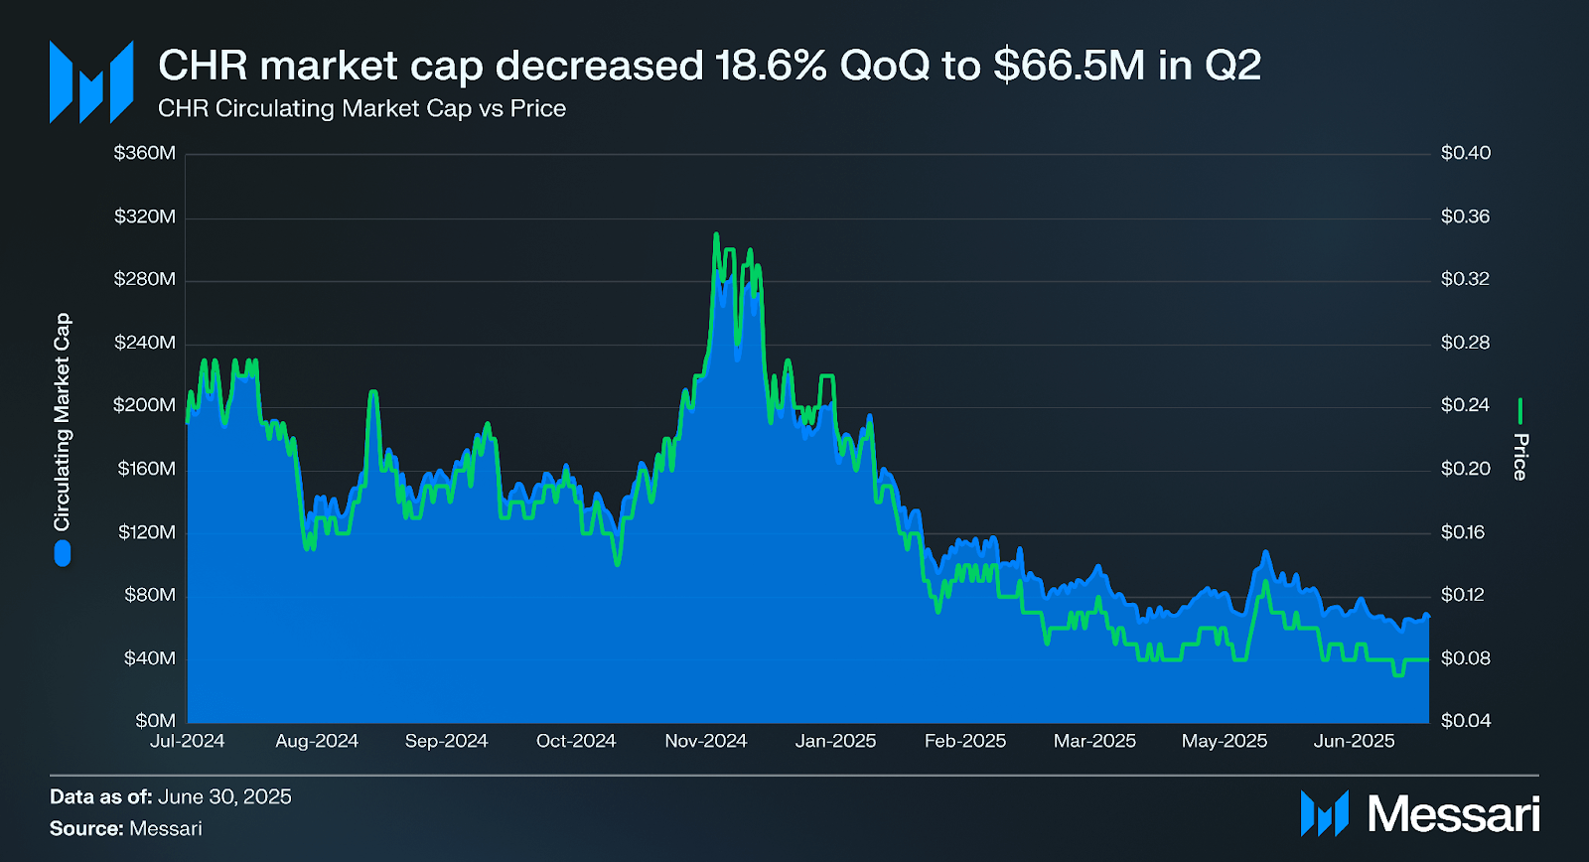Image resolution: width=1589 pixels, height=862 pixels.
Task: Click the November 2024 peak of the green price line
Action: click(x=716, y=234)
